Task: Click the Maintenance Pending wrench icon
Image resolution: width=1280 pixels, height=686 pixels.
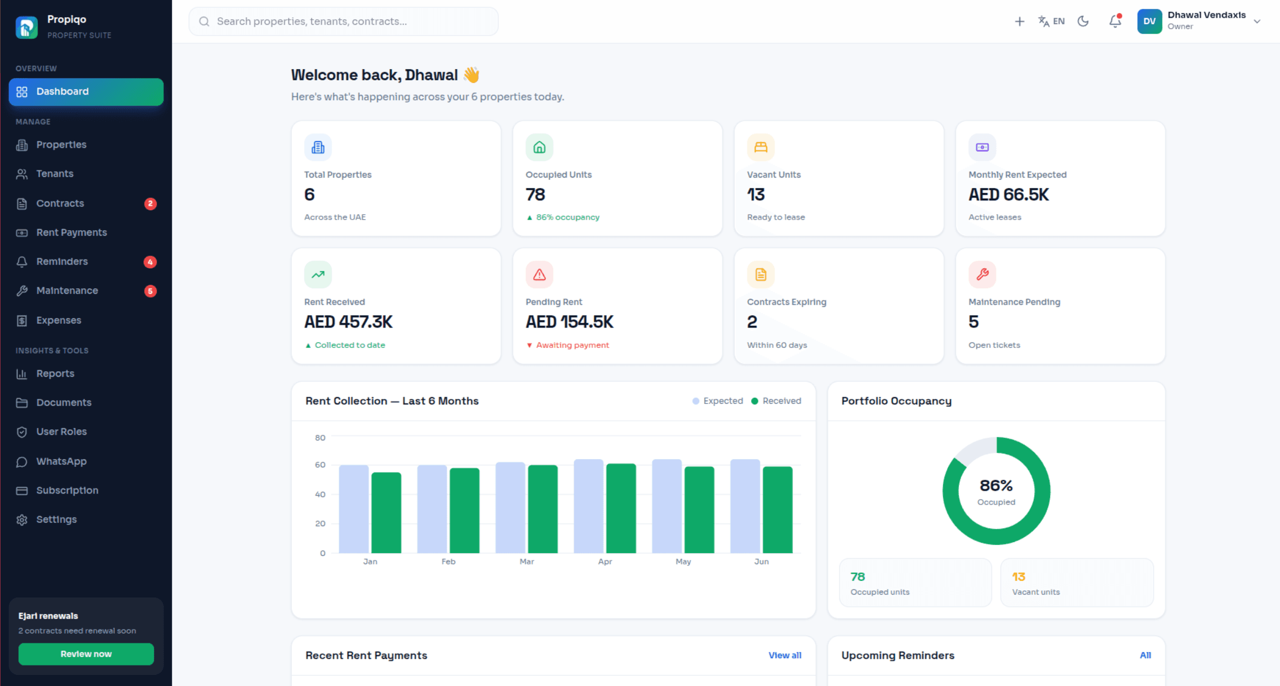Action: [x=982, y=274]
